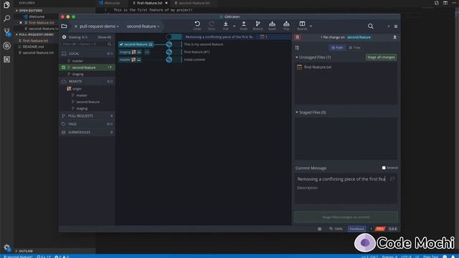This screenshot has width=459, height=258.
Task: Click the Undo icon in GitKraken toolbar
Action: [x=197, y=24]
